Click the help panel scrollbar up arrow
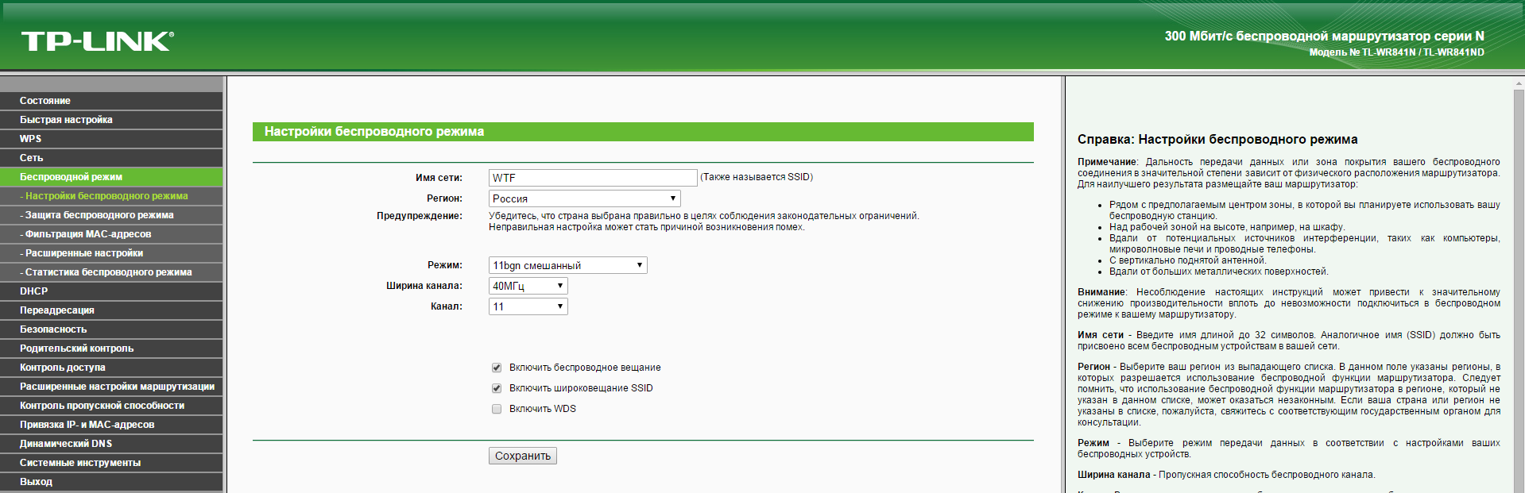 tap(1519, 83)
